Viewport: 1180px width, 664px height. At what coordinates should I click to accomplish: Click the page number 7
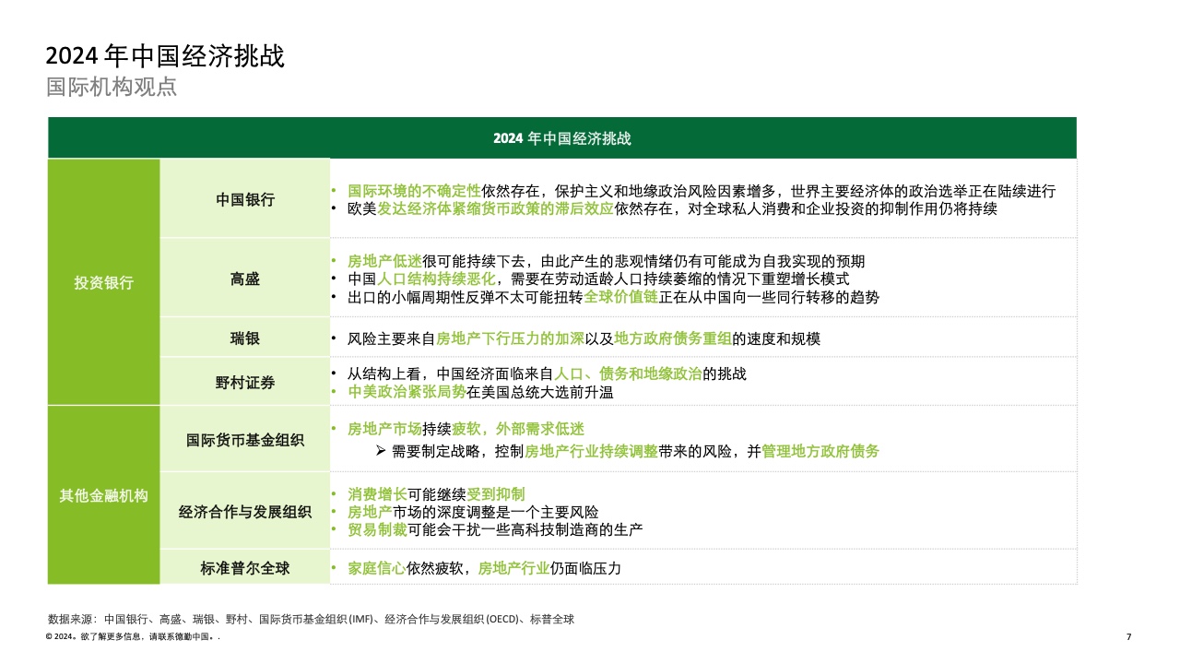1129,637
